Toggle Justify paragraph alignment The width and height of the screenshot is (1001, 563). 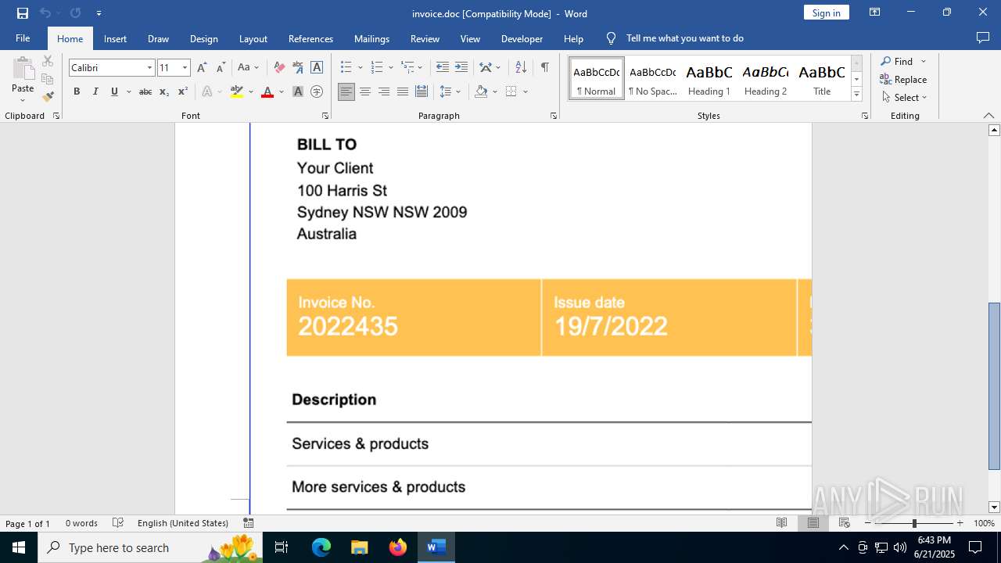click(403, 91)
